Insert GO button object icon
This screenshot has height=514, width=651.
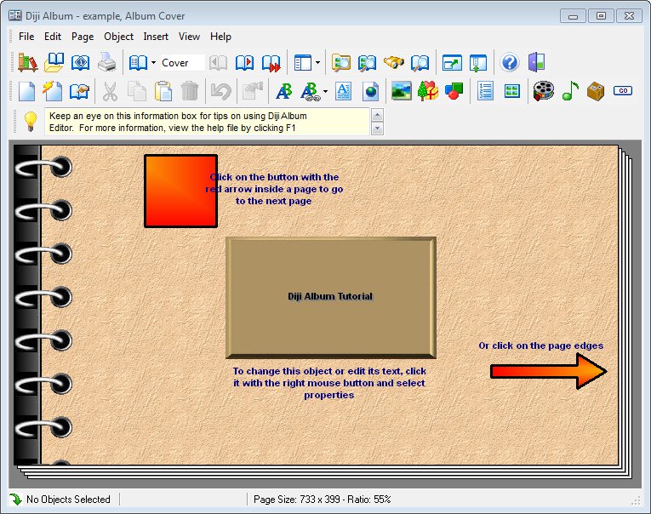coord(623,90)
